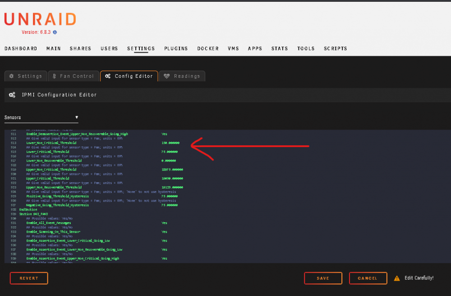Click the Revert button
Screen dimensions: 451x296
29,278
